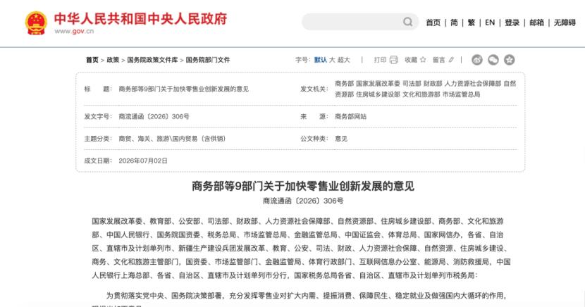The height and width of the screenshot is (307, 585).
Task: Switch to traditional Chinese 繁
Action: (x=472, y=23)
